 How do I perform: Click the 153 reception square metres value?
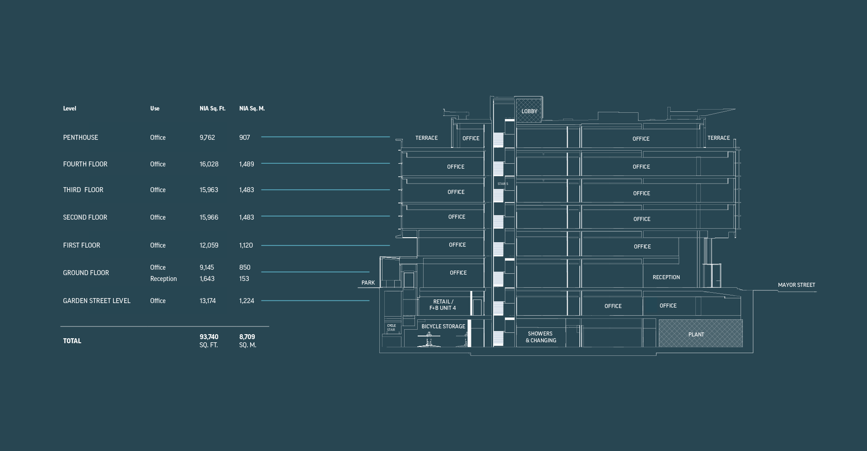[244, 279]
